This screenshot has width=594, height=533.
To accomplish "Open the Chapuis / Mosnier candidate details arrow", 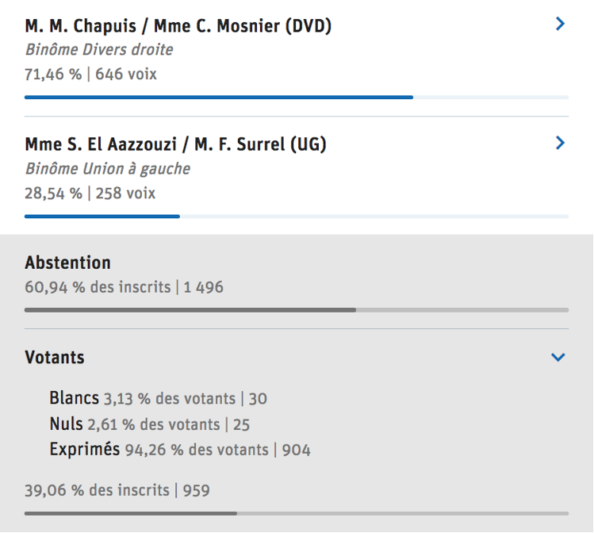I will [560, 25].
